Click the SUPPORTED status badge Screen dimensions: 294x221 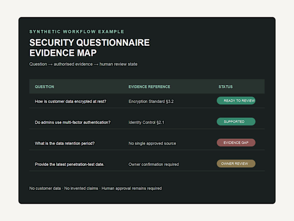pos(236,122)
